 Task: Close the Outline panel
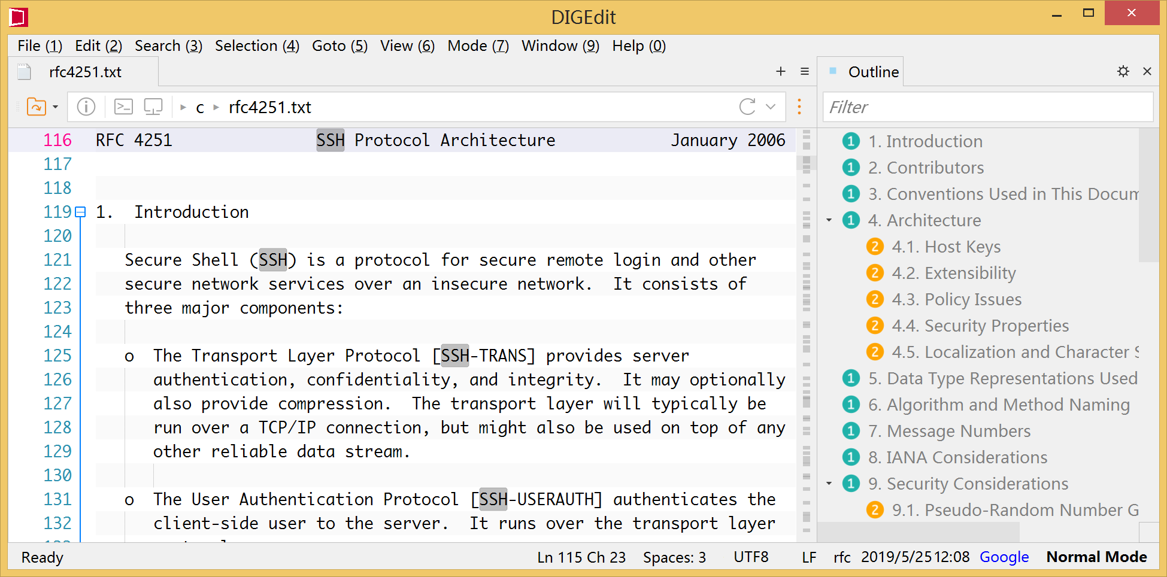[x=1147, y=72]
